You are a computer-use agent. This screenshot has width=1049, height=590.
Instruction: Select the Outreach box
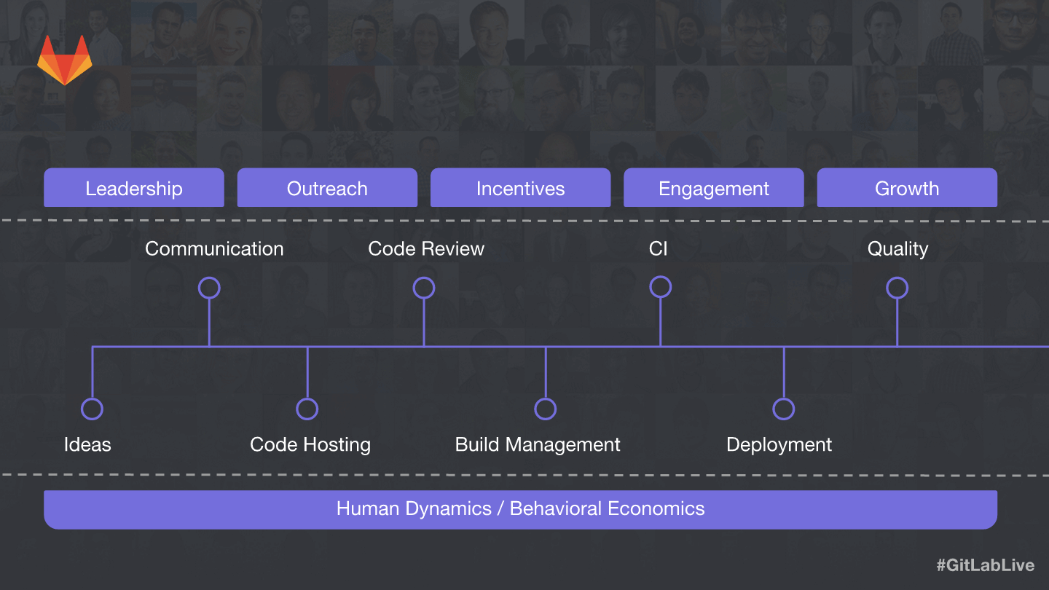click(x=327, y=188)
